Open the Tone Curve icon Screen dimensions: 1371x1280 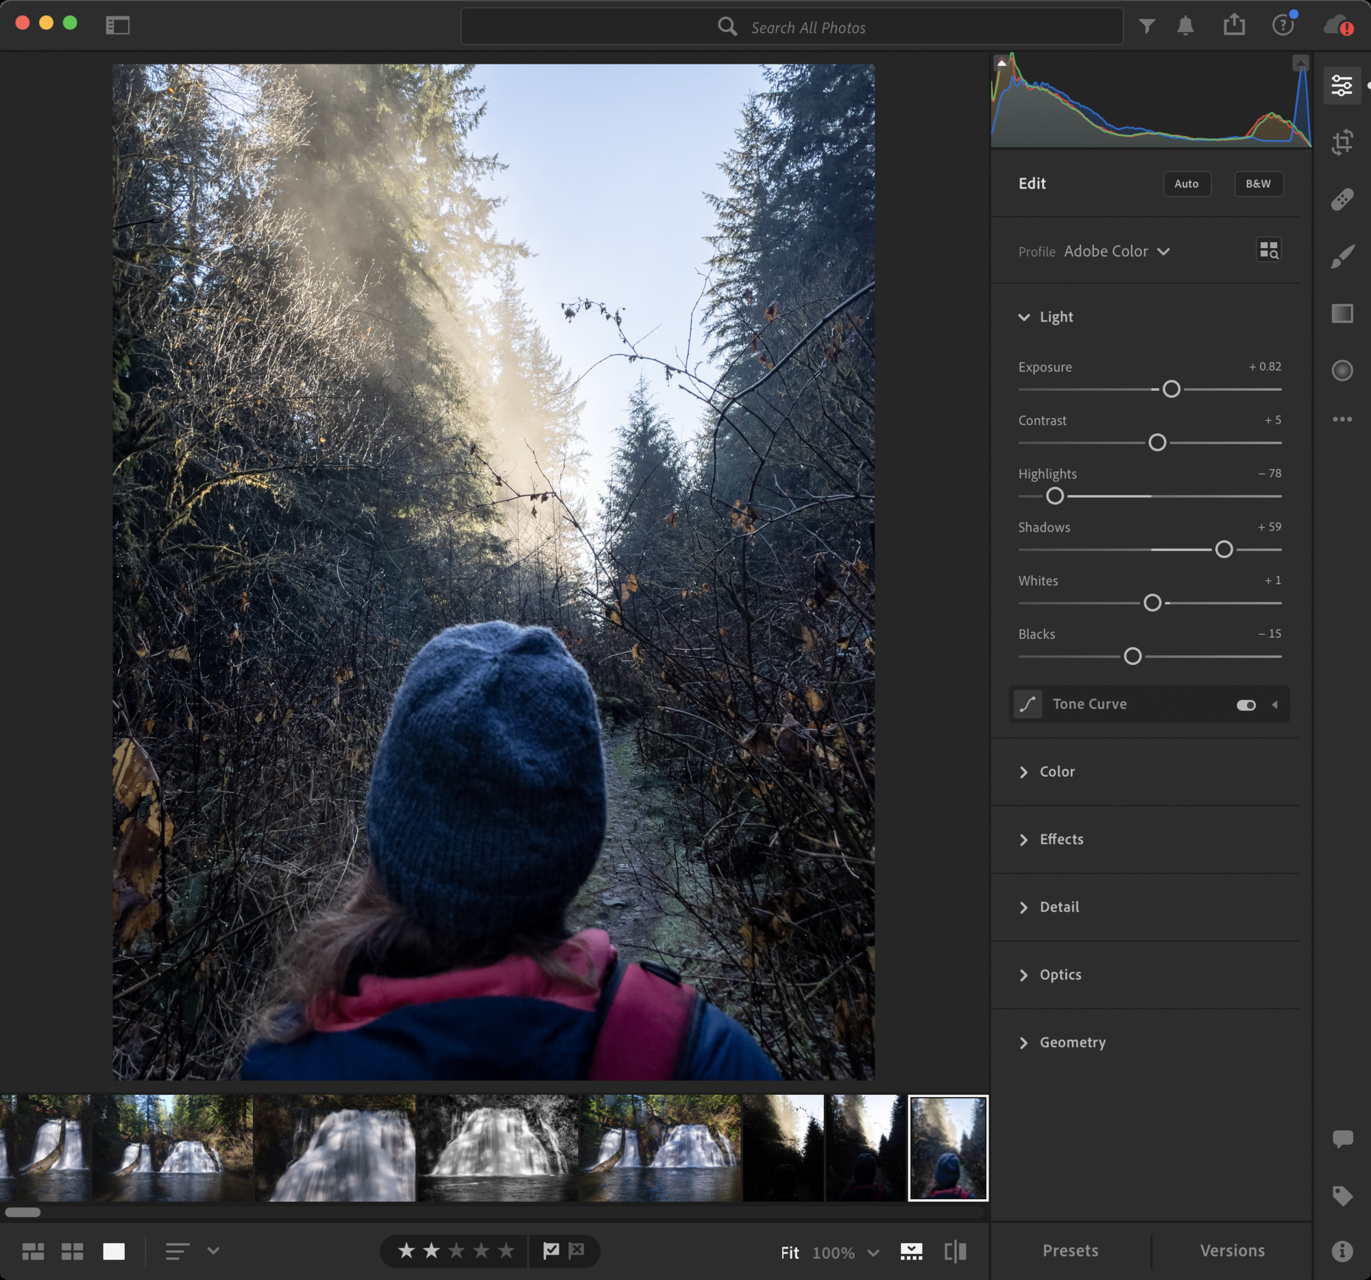1028,704
